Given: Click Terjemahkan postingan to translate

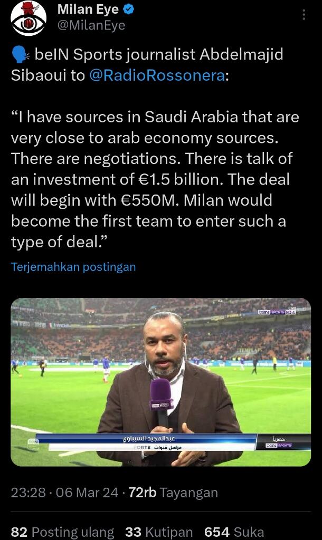Looking at the screenshot, I should point(73,267).
